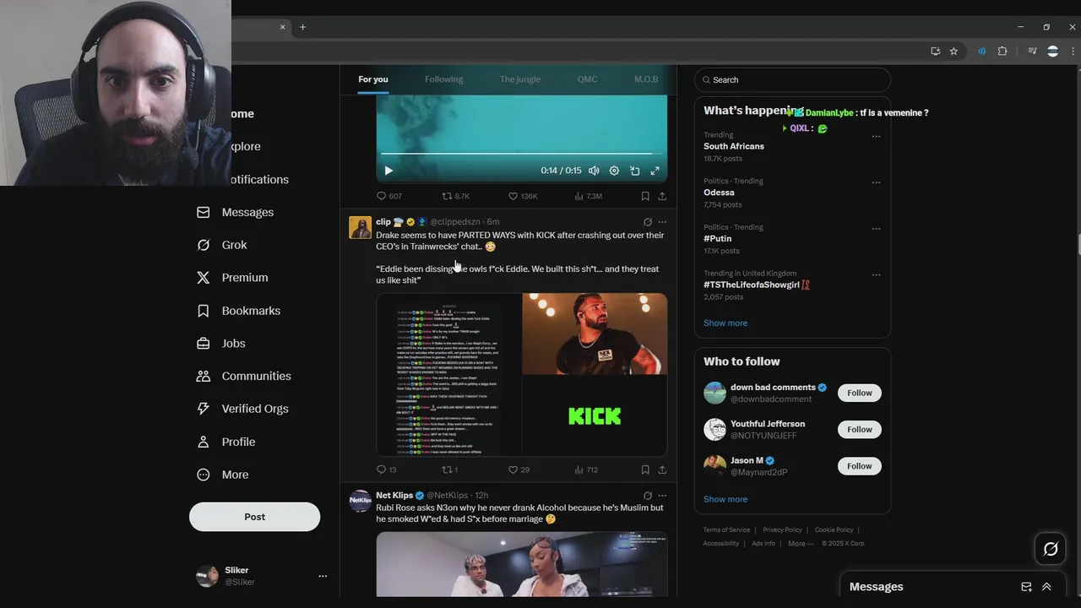
Task: Open more options on the clip post
Action: pos(662,222)
